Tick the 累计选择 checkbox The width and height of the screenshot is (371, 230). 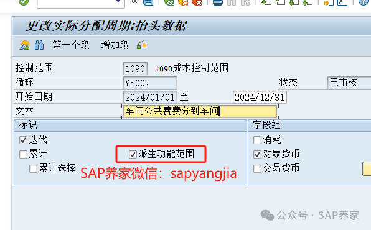pos(33,168)
